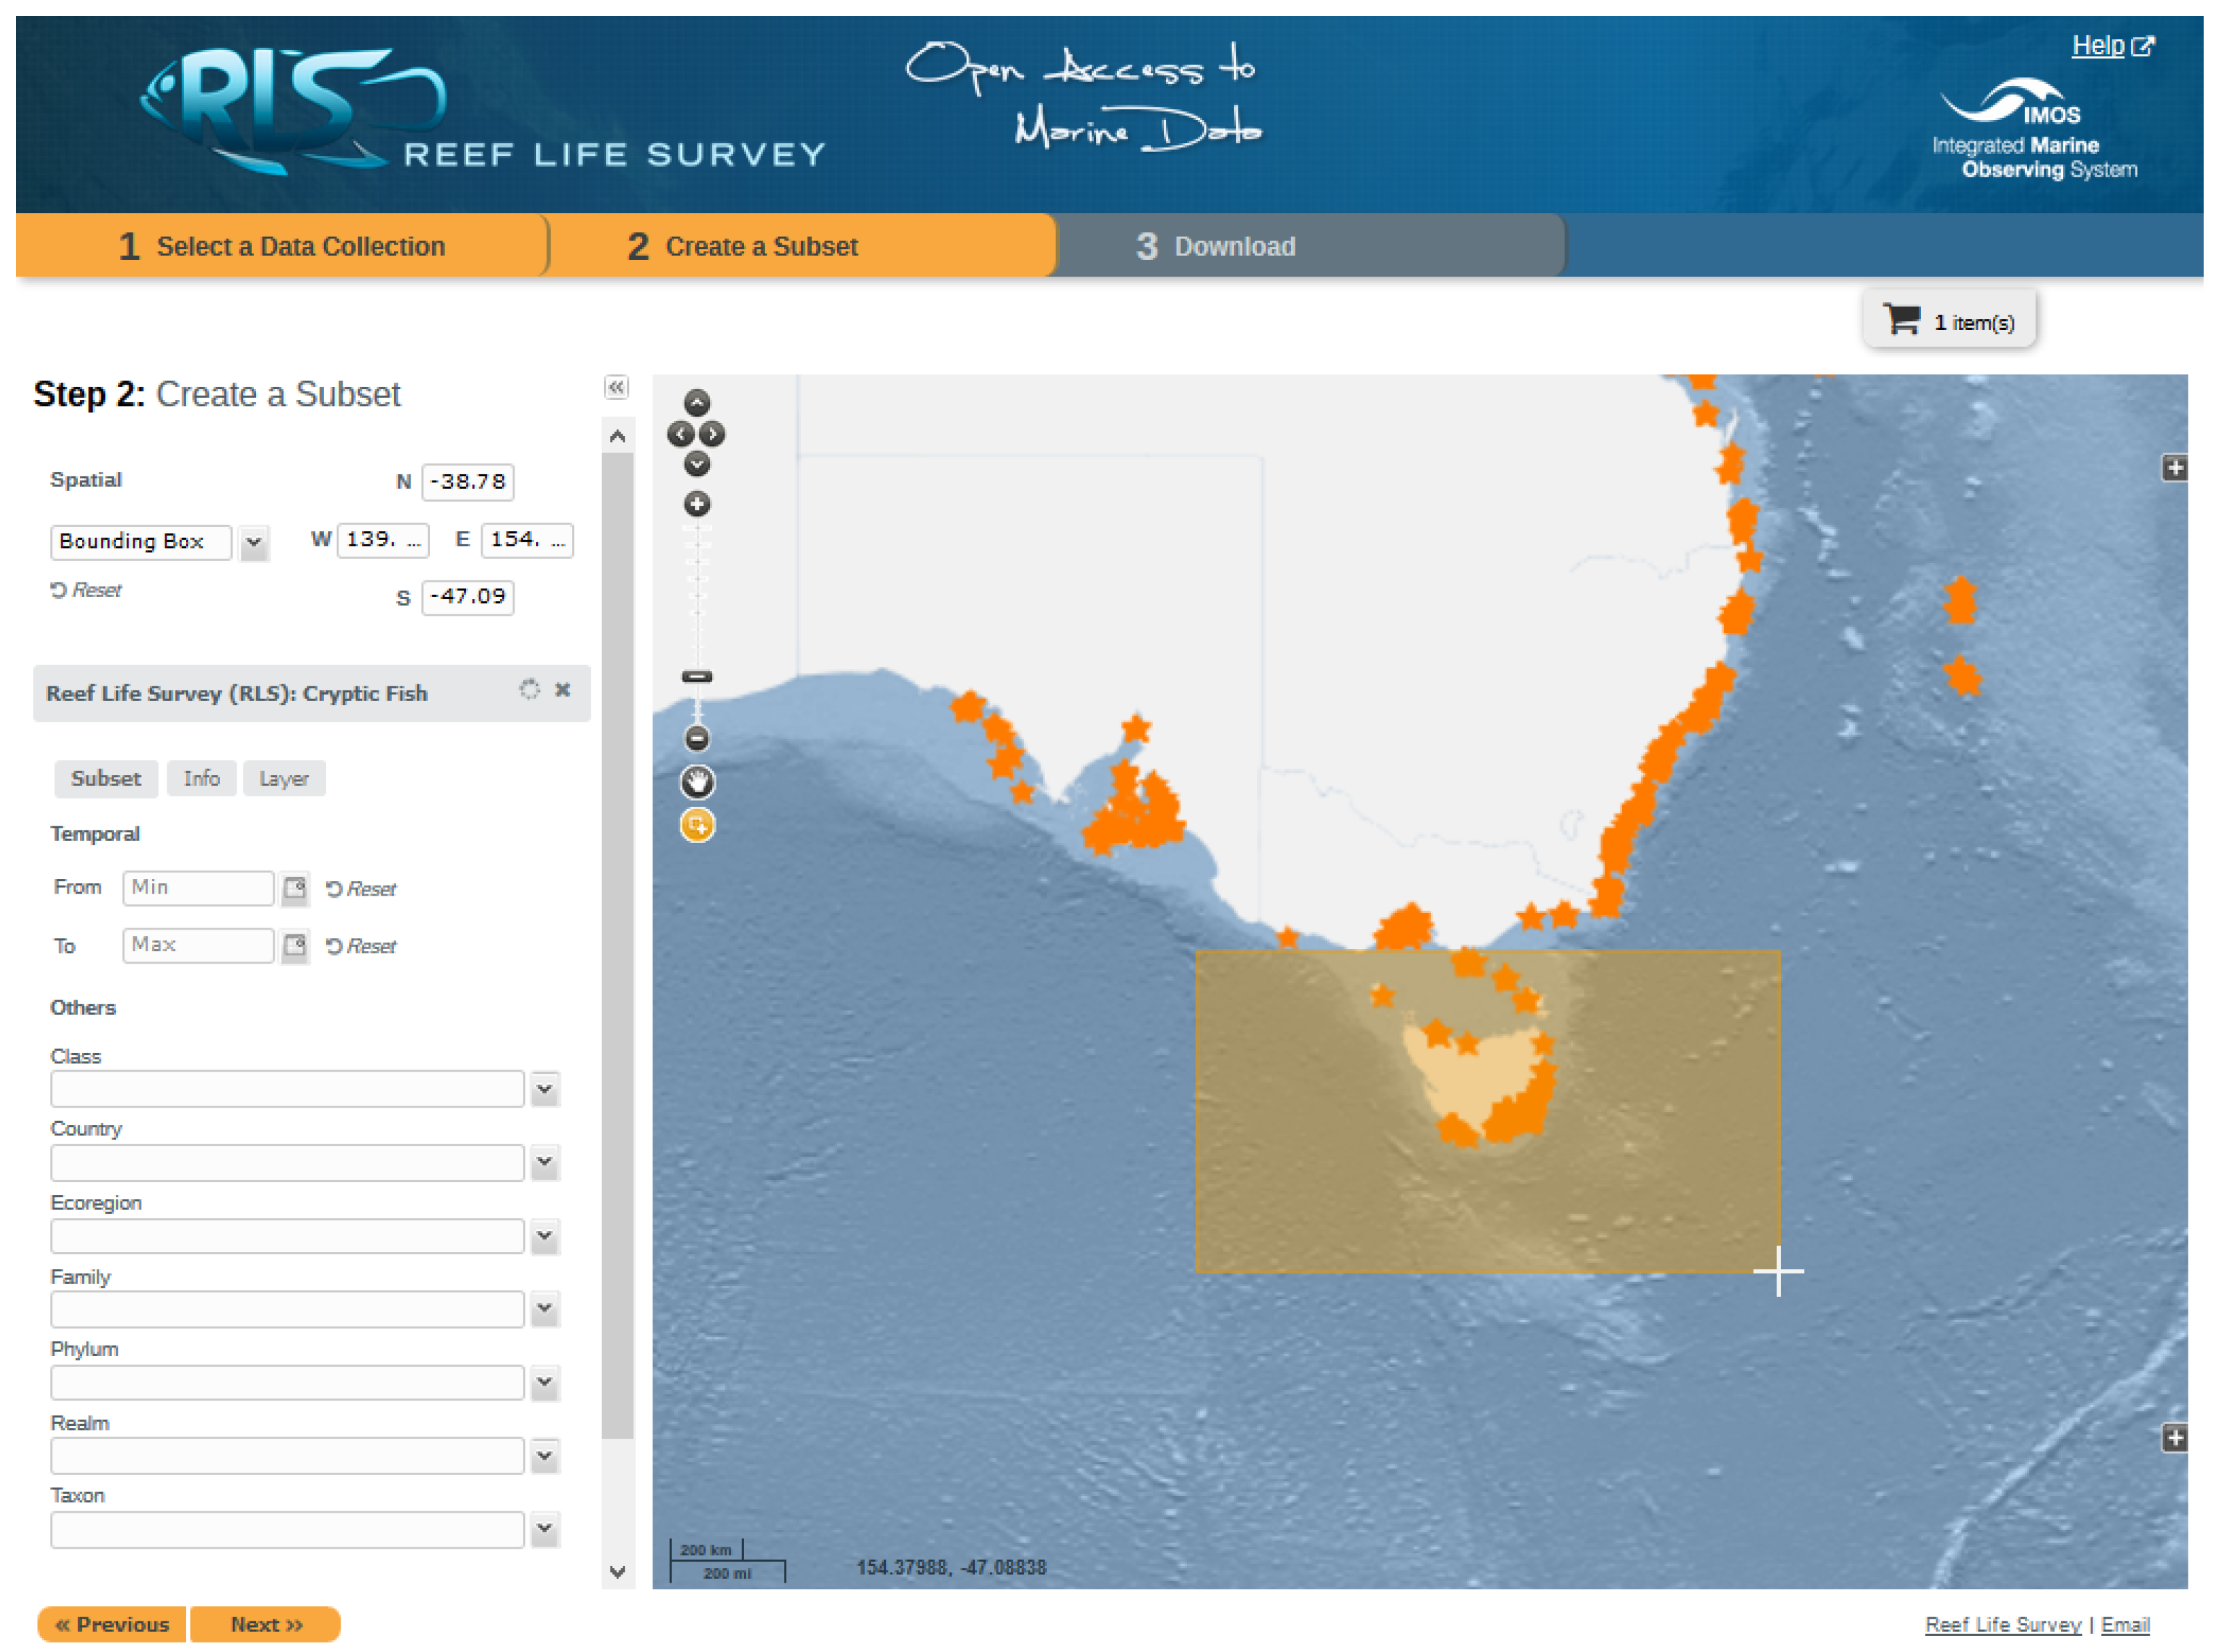Open the From date calendar picker

coord(294,888)
